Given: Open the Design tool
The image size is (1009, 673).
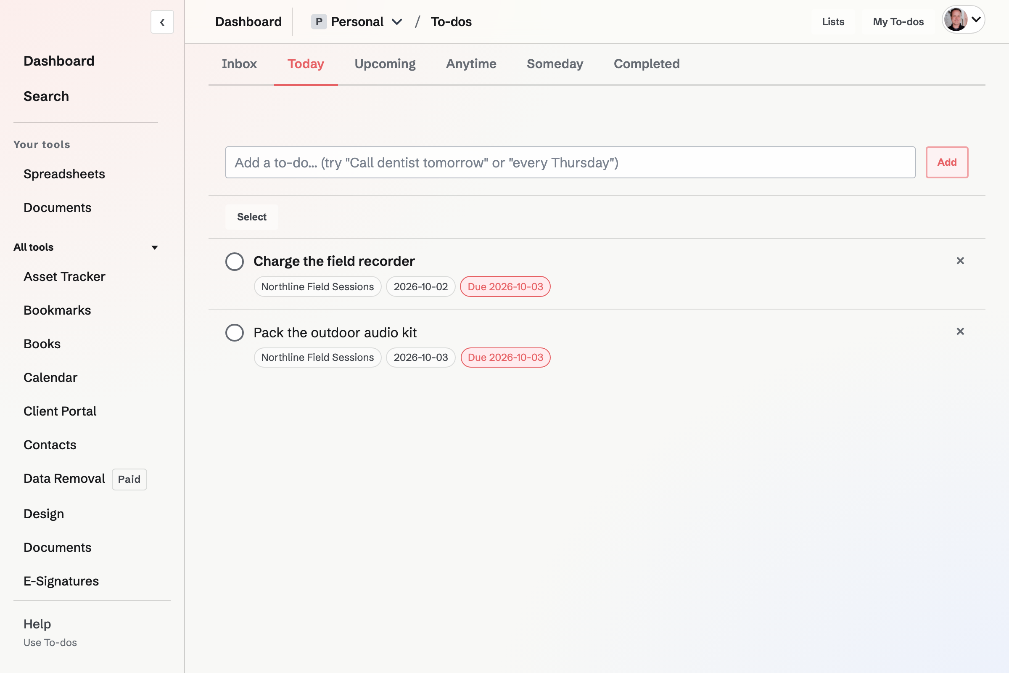Looking at the screenshot, I should point(44,514).
